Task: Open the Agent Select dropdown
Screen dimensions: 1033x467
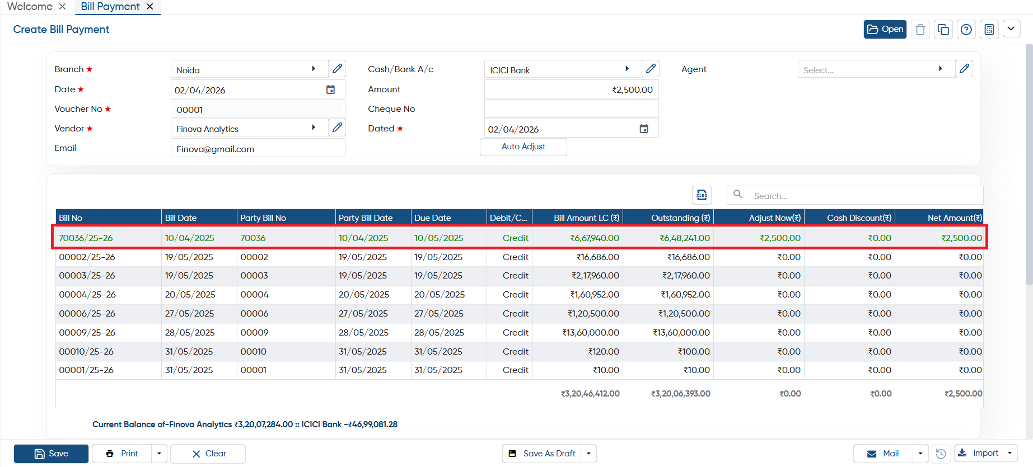Action: [x=876, y=69]
